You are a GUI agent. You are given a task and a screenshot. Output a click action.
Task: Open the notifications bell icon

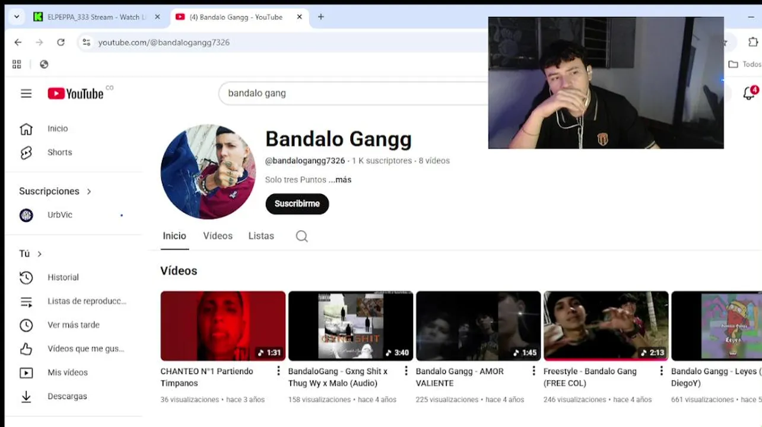coord(749,94)
